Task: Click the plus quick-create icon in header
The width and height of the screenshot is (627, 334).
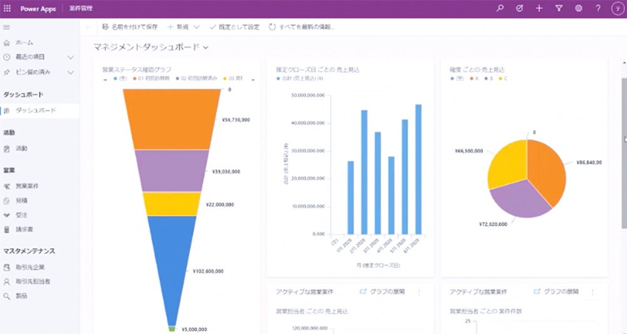Action: click(x=539, y=8)
